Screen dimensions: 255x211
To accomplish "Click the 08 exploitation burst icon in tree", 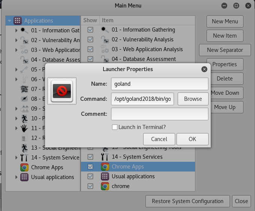I will [24, 99].
